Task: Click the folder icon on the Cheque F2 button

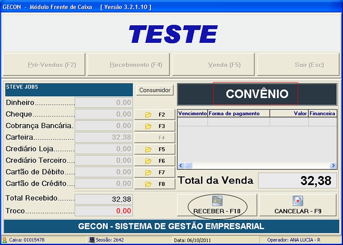Action: point(148,115)
